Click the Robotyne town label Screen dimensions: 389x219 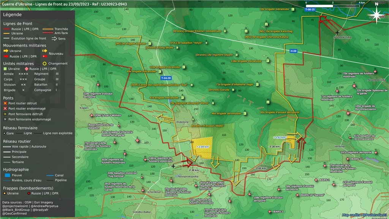tap(182, 122)
